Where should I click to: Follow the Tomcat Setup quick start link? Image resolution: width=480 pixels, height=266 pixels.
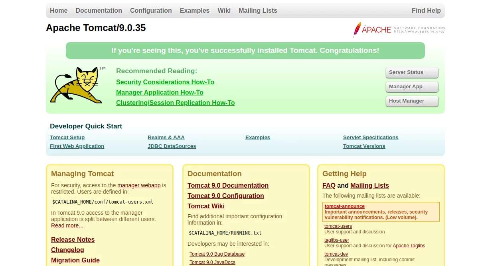point(67,138)
